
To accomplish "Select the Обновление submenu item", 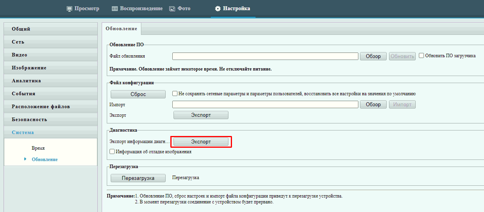I will (x=44, y=159).
